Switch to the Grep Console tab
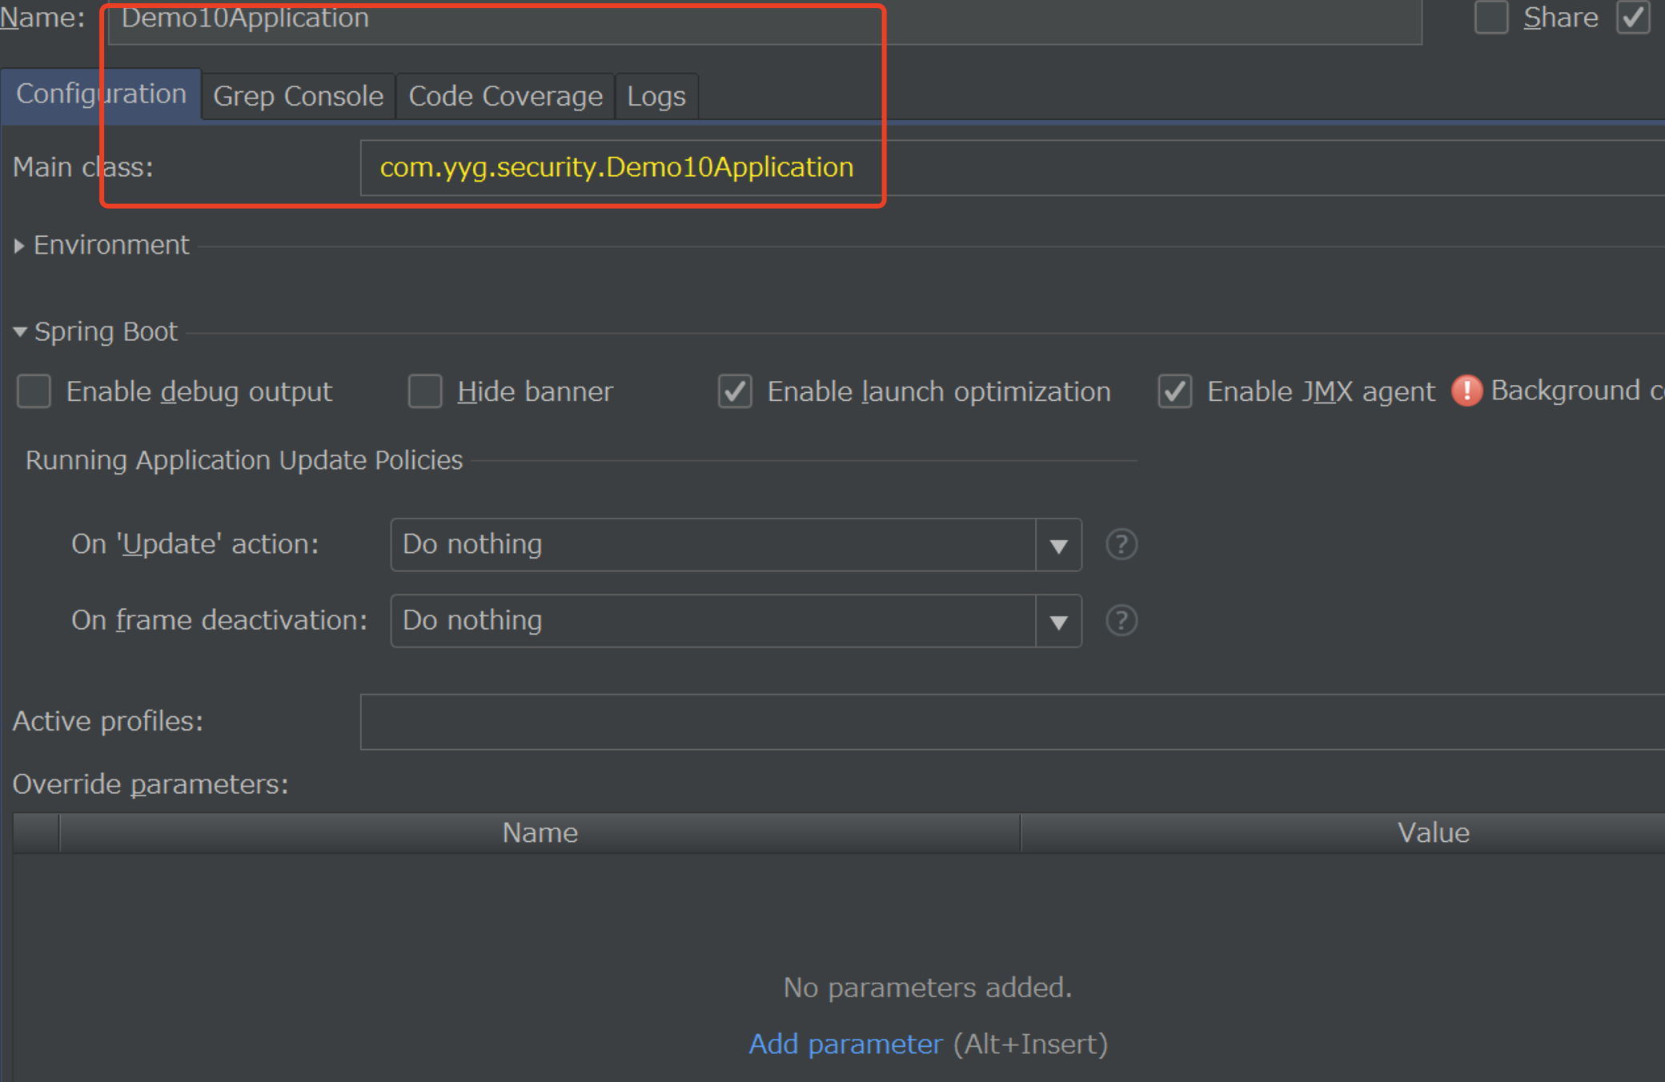Screen dimensions: 1665x1082 coord(299,96)
